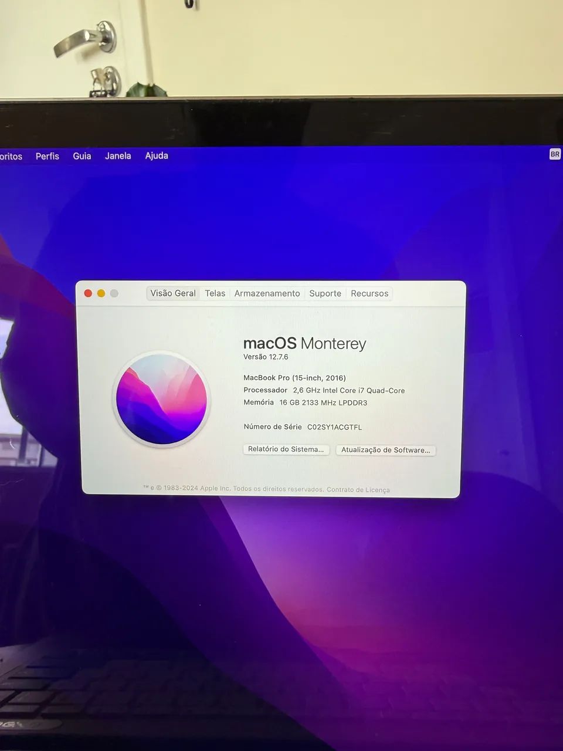The width and height of the screenshot is (563, 751).
Task: Select the Visão Geral tab
Action: [x=173, y=293]
